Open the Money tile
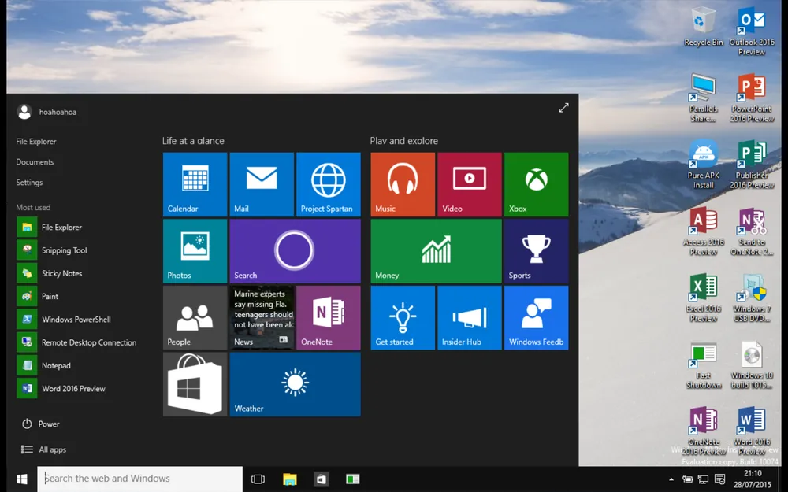Viewport: 788px width, 492px height. click(435, 251)
